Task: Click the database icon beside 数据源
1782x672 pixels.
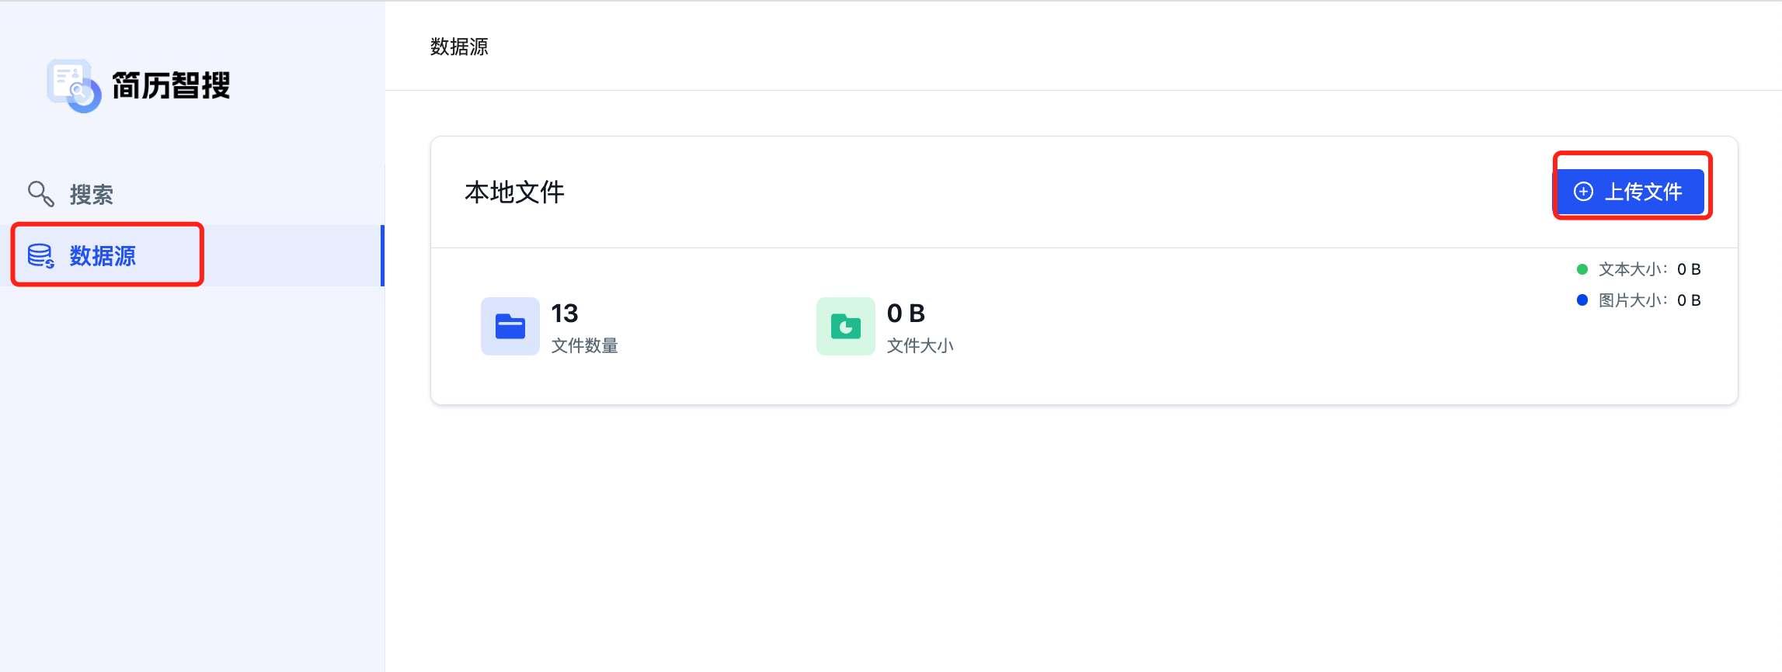Action: click(x=40, y=255)
